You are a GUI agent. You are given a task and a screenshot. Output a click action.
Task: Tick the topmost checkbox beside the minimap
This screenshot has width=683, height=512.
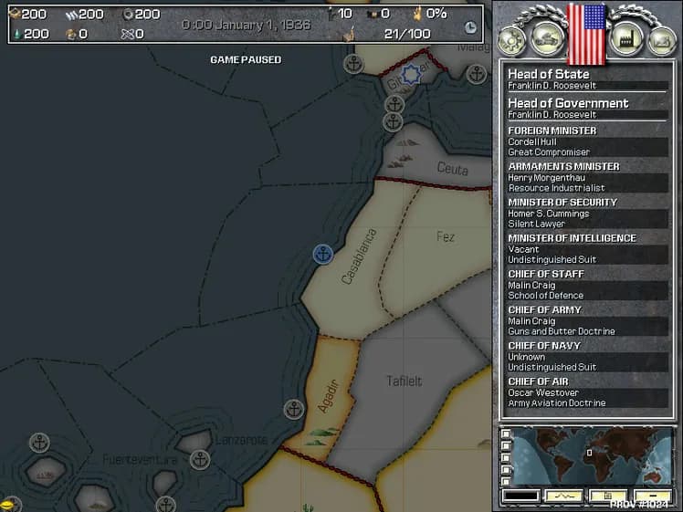(506, 434)
